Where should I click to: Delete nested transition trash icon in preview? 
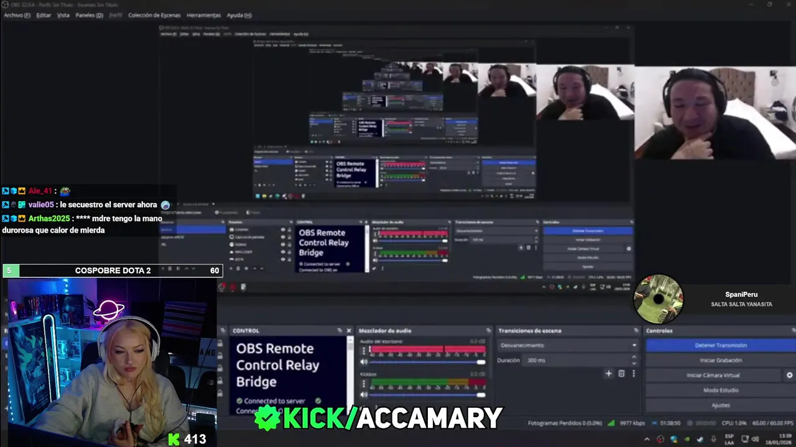[529, 247]
